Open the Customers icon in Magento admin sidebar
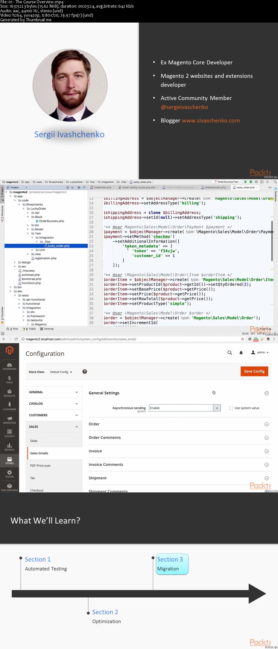Image resolution: width=278 pixels, height=649 pixels. (x=10, y=406)
